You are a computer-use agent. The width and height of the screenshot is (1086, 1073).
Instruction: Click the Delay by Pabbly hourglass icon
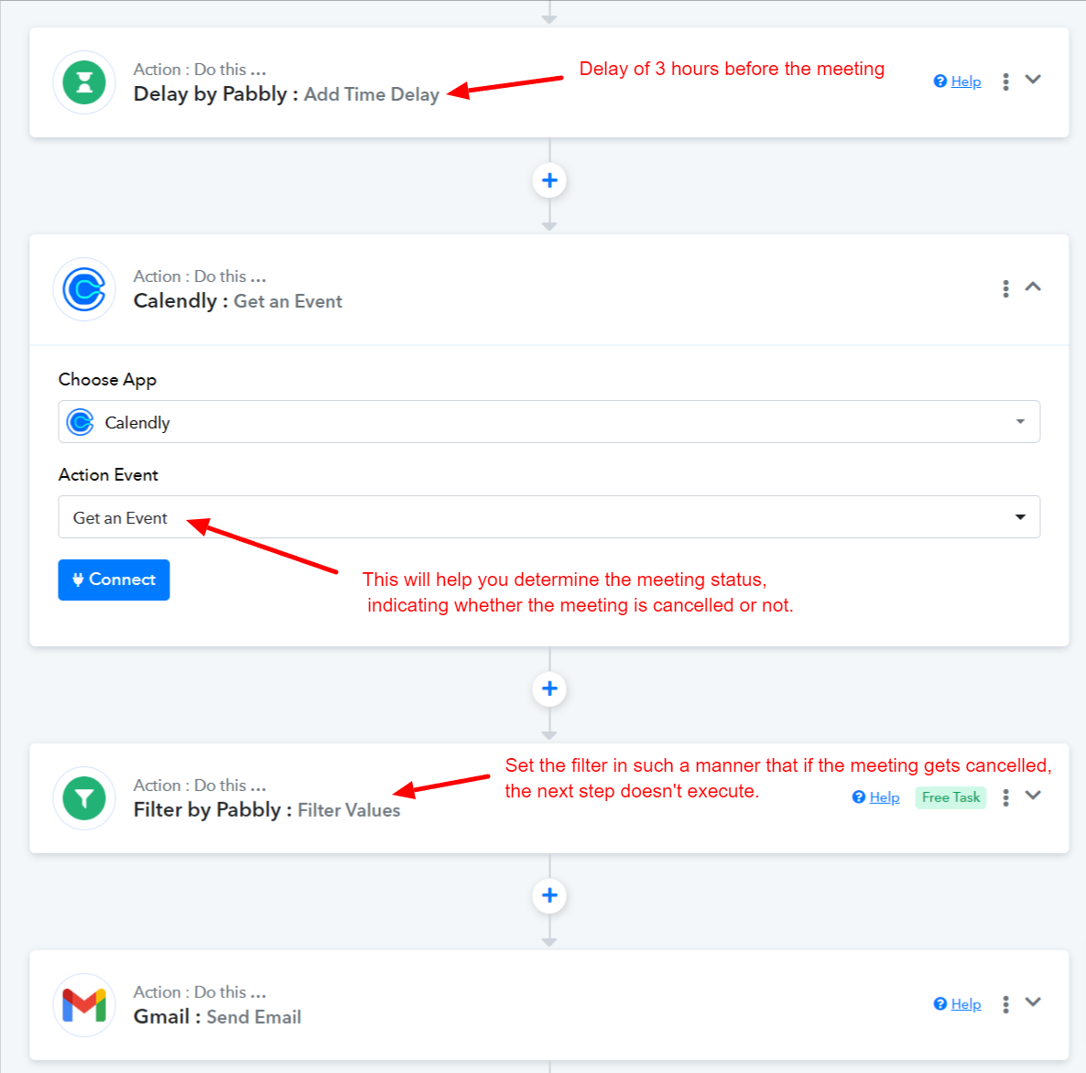coord(84,82)
